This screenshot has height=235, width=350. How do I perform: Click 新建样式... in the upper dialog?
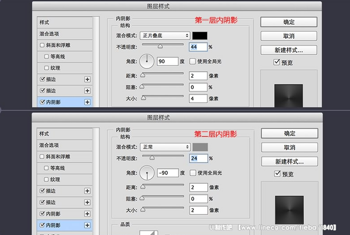289,50
